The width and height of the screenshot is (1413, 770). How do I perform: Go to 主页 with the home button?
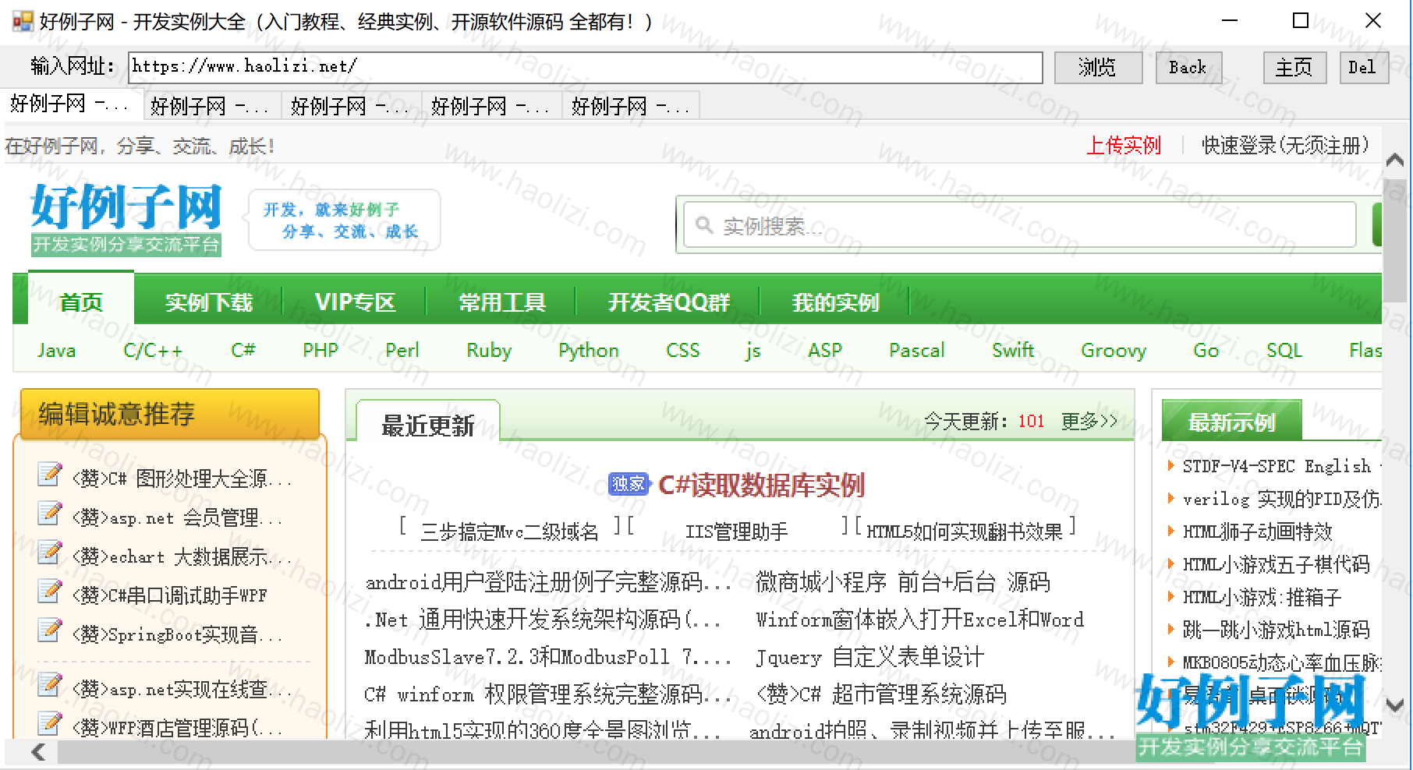point(1294,68)
